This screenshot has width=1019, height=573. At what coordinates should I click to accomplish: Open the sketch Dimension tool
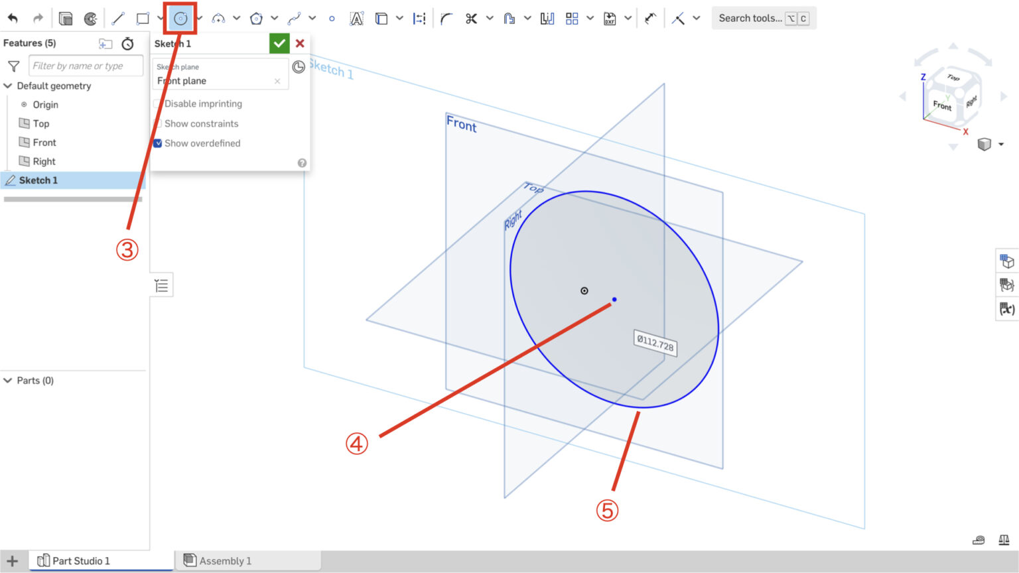pos(419,18)
